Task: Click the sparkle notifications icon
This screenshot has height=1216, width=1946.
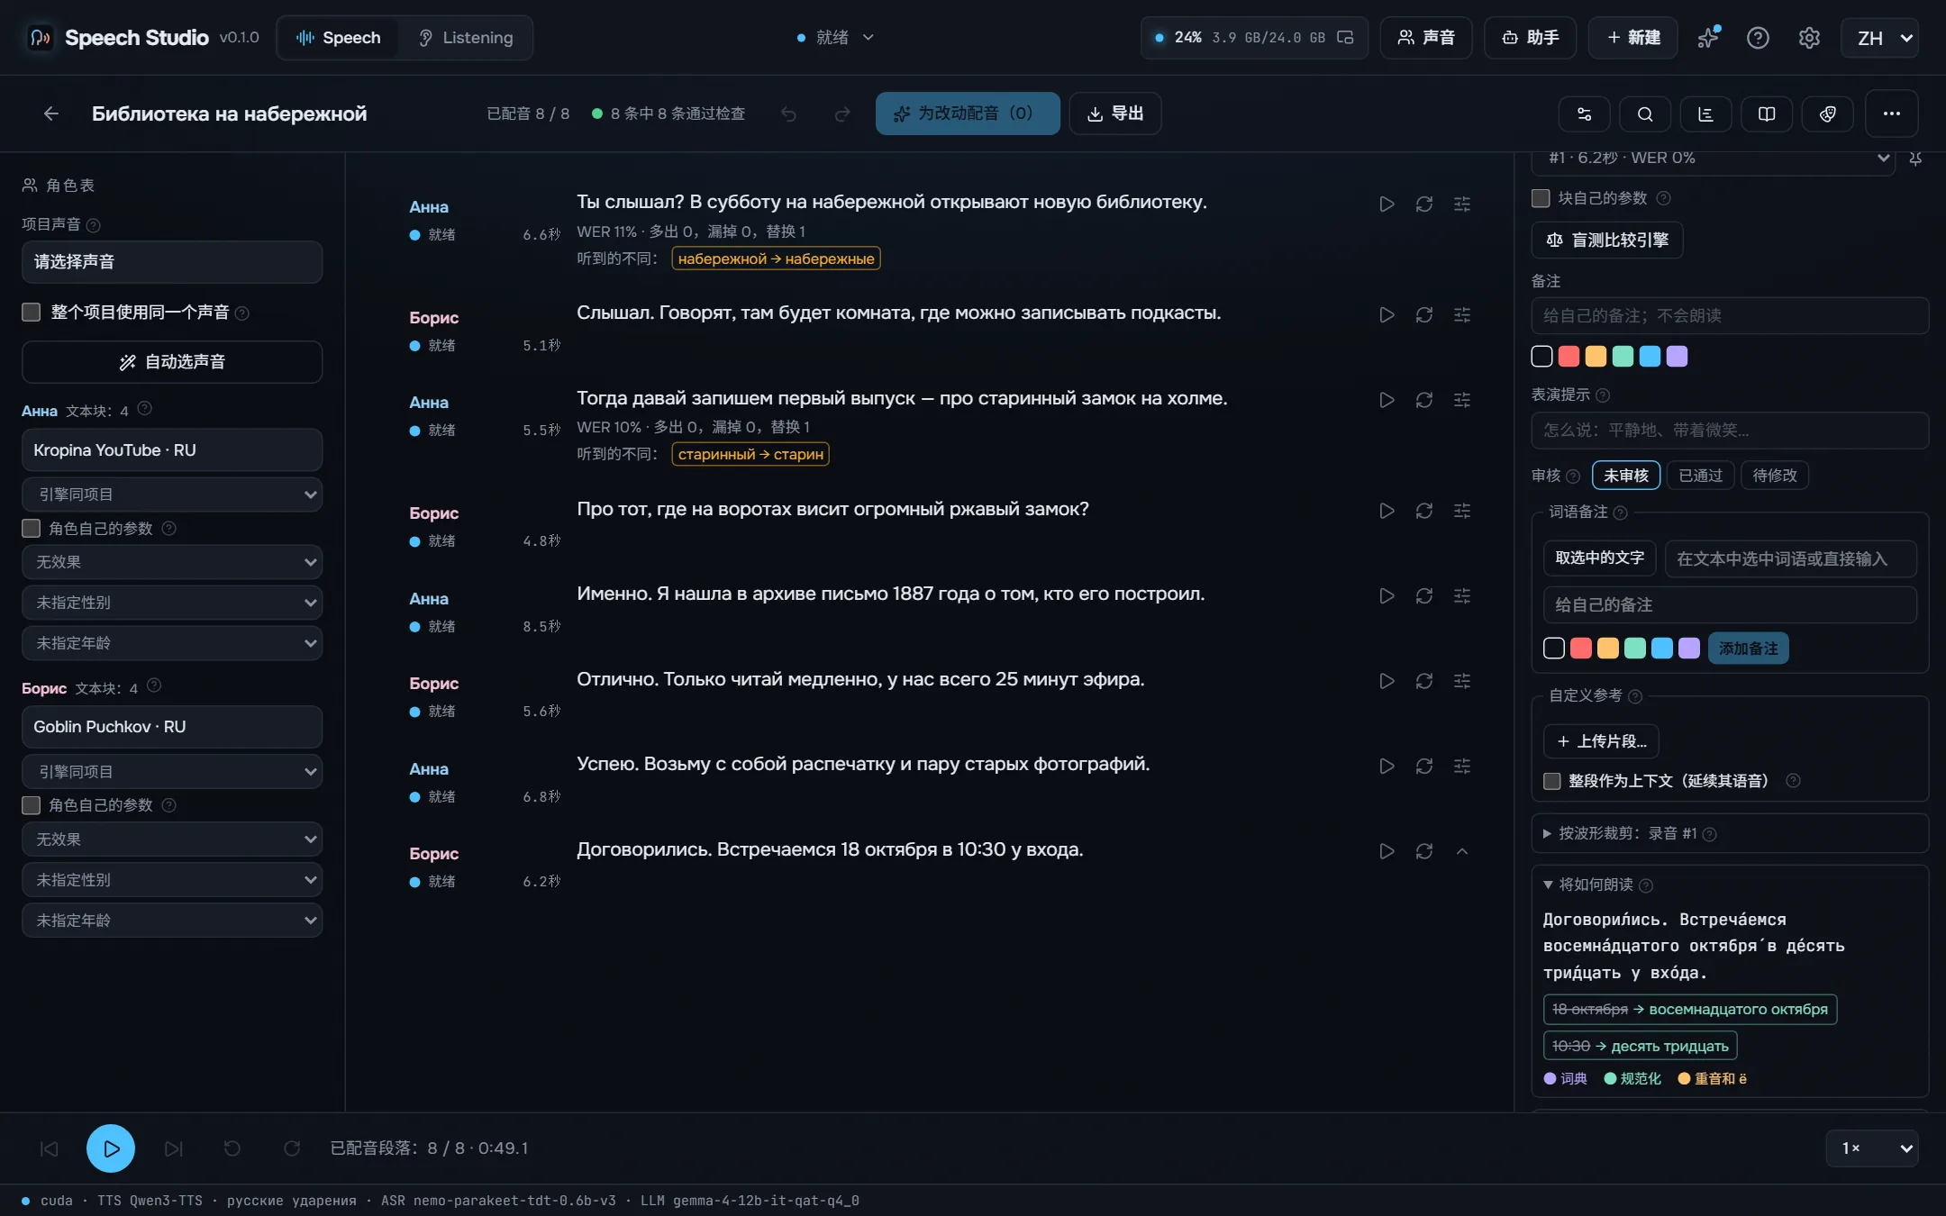Action: (x=1707, y=38)
